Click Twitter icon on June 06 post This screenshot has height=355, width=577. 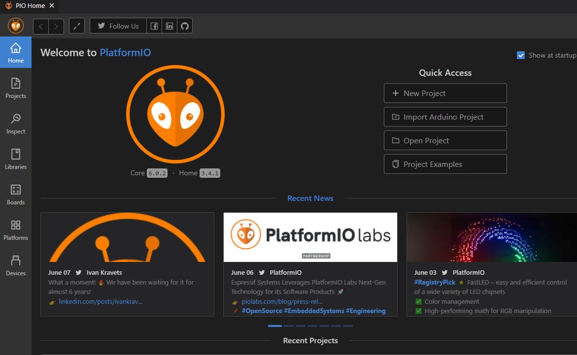tap(262, 273)
